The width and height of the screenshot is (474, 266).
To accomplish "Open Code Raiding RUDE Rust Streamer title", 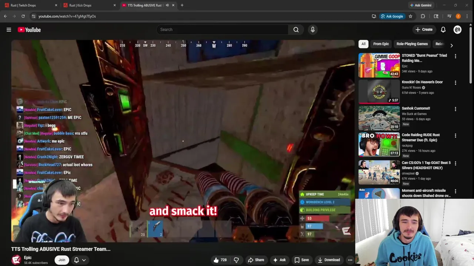I will coord(421,137).
